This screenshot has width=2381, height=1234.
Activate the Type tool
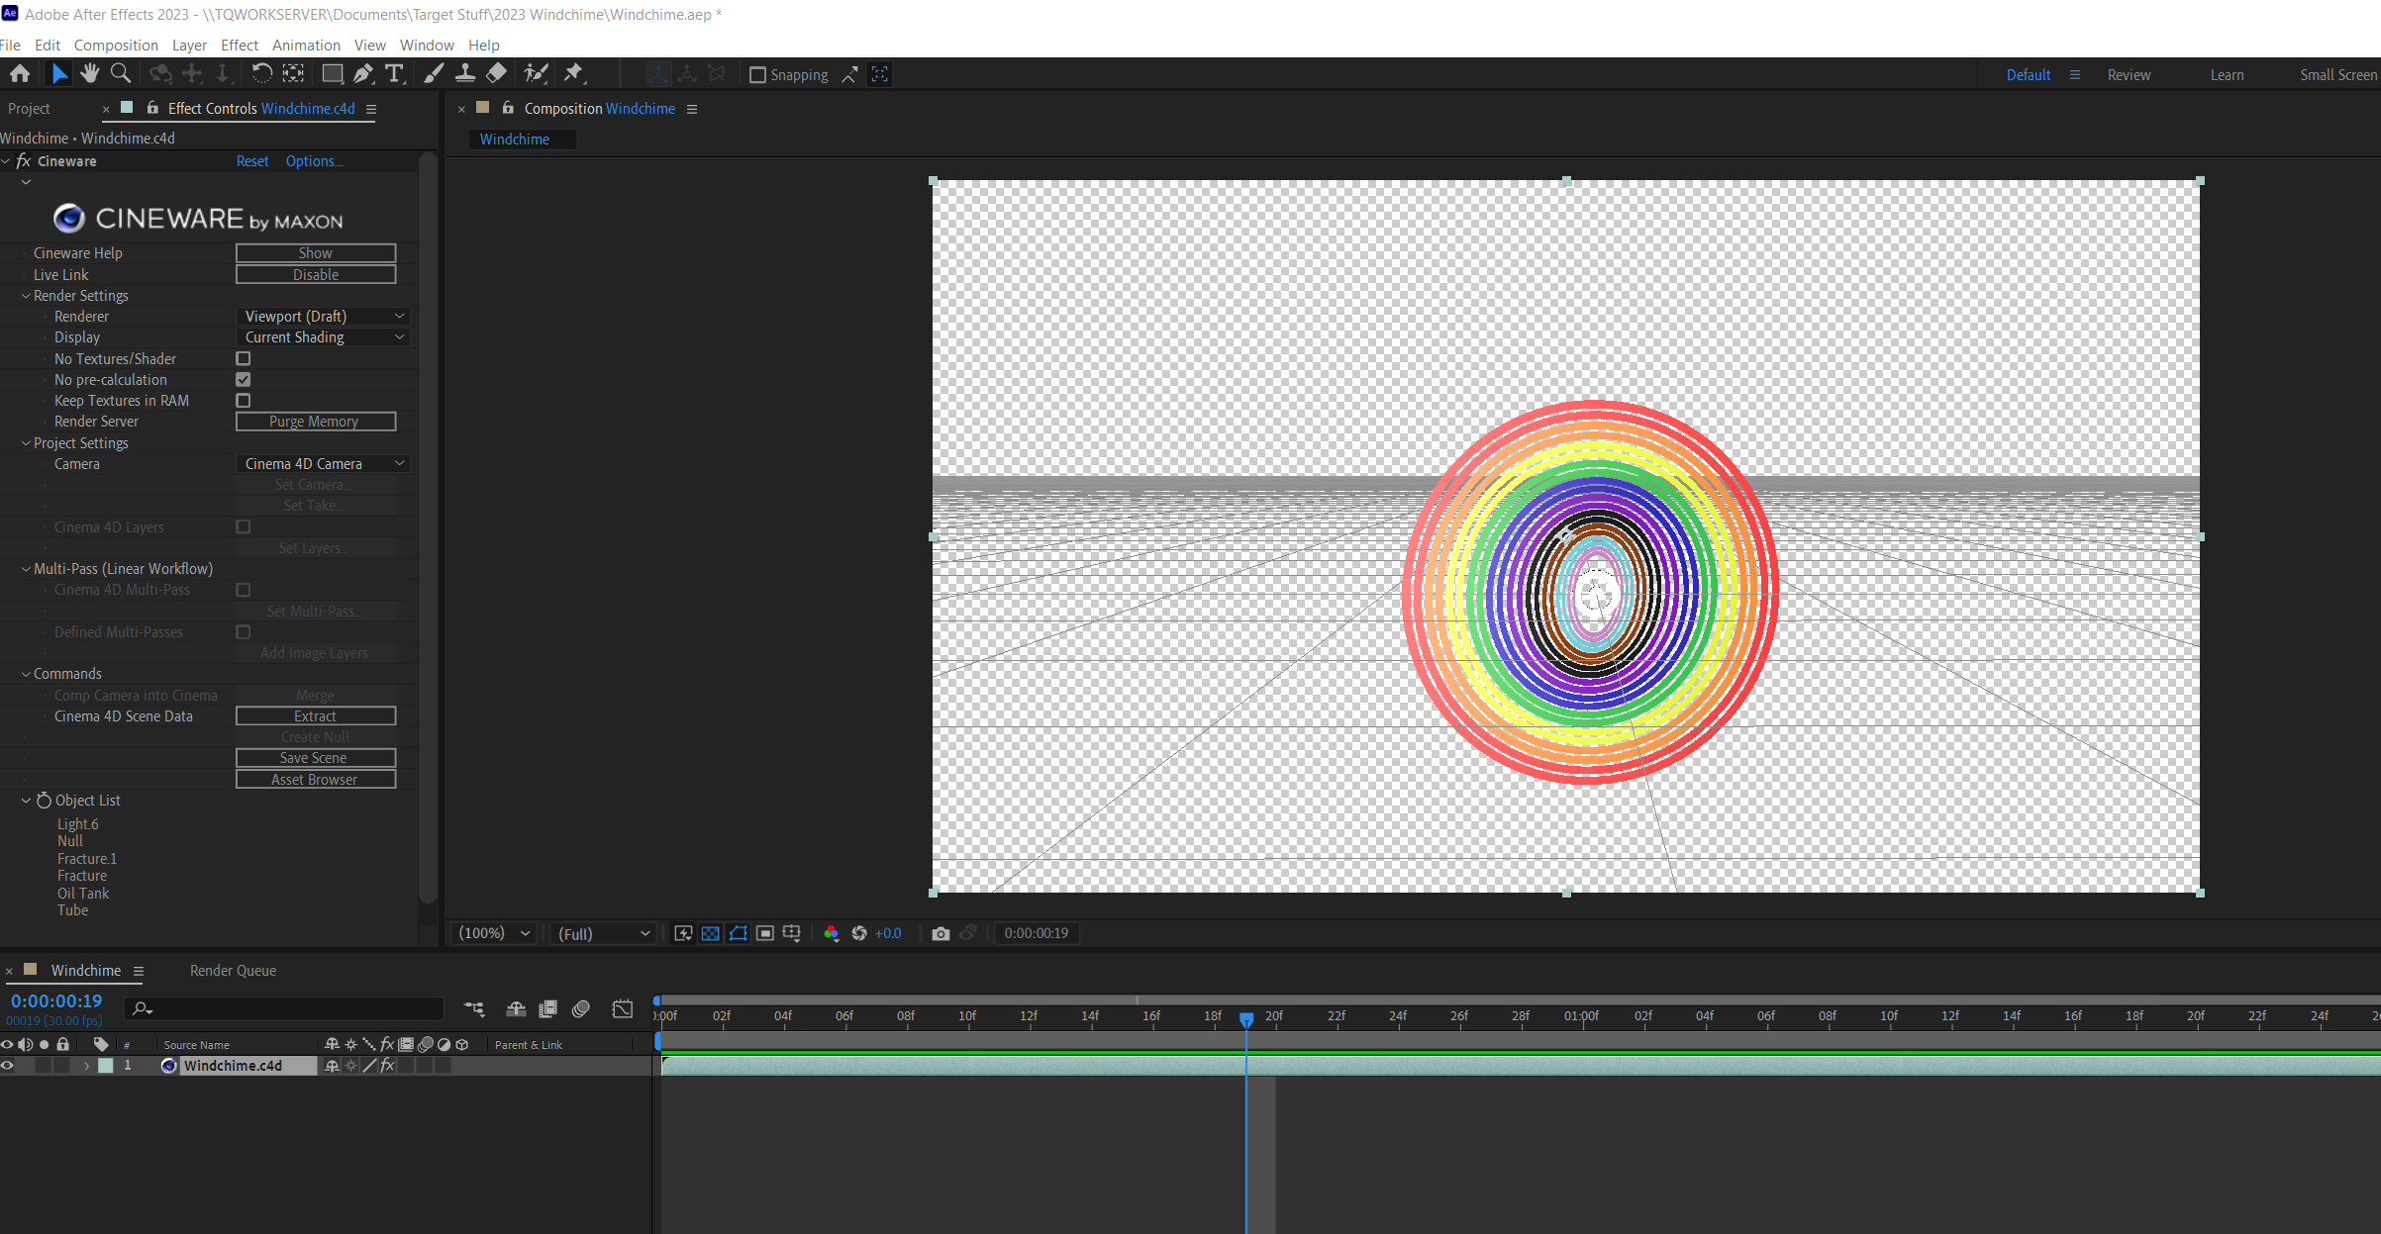[x=394, y=73]
